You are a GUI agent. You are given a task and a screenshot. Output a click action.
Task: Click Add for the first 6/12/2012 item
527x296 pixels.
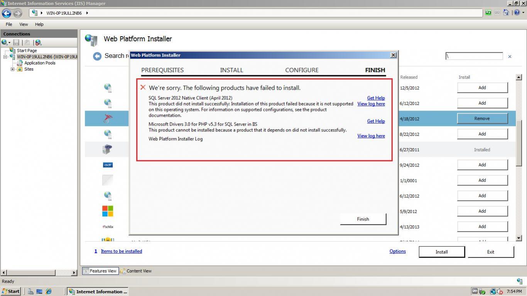click(x=482, y=103)
